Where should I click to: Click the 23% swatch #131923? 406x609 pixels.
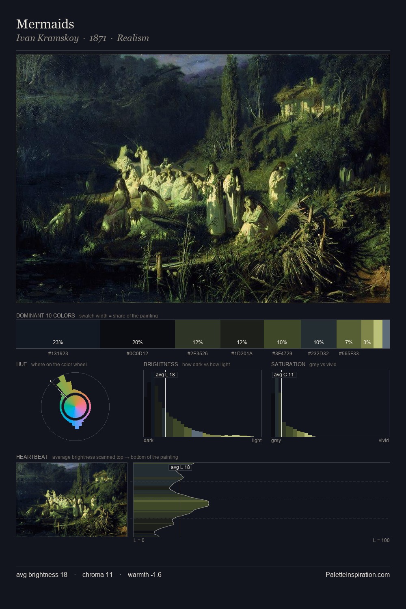[58, 334]
